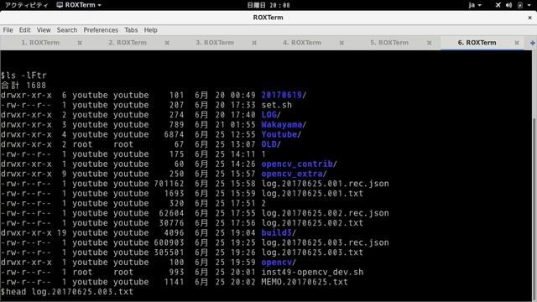Image resolution: width=537 pixels, height=302 pixels.
Task: Click the head command prompt line
Action: (x=67, y=292)
